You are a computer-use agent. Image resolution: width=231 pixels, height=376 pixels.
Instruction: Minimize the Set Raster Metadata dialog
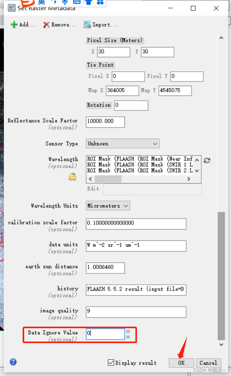click(x=171, y=8)
